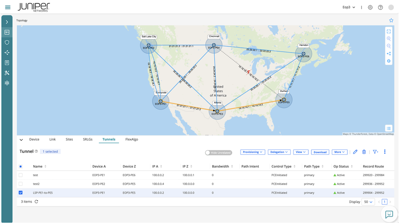Open the Provisioning dropdown
The width and height of the screenshot is (400, 224).
252,152
